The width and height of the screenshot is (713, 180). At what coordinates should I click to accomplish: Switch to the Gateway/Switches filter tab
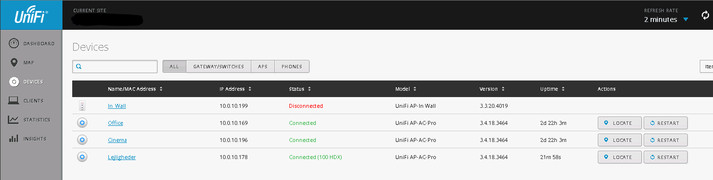click(219, 66)
